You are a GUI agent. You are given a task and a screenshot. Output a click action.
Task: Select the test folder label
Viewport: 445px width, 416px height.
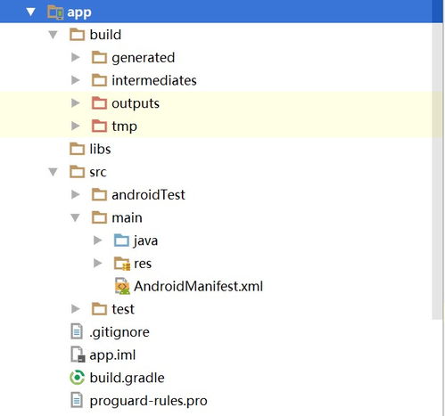point(123,309)
